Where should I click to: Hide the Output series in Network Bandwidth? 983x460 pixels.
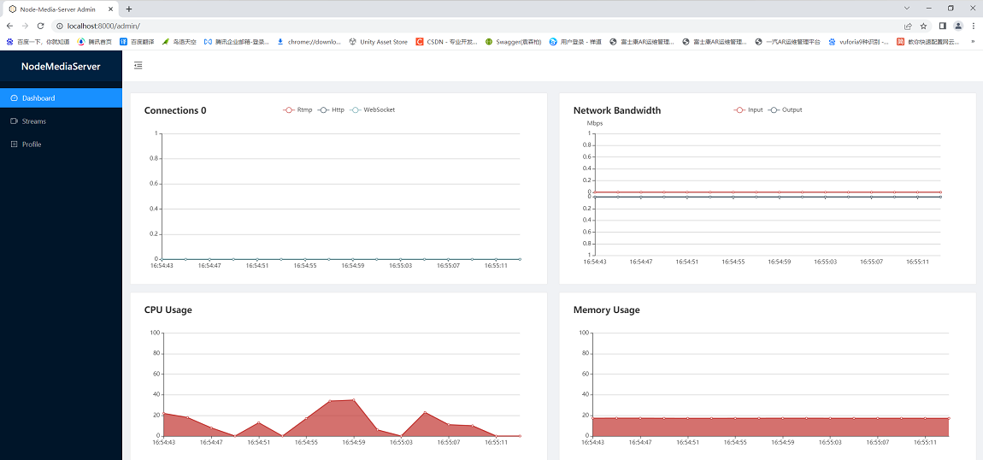[785, 109]
